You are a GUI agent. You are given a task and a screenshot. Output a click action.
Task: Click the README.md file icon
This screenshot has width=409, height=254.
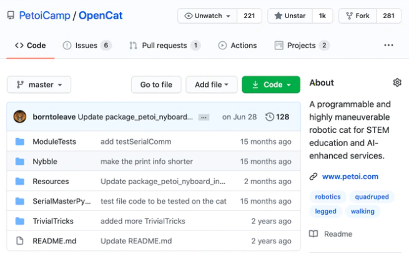click(x=19, y=241)
